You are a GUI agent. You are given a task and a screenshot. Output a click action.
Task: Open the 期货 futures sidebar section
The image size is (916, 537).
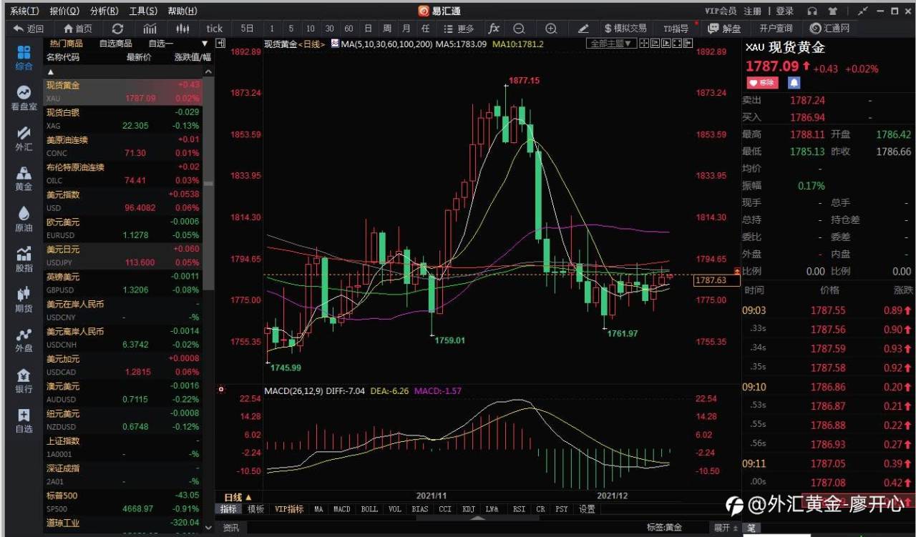coord(24,300)
